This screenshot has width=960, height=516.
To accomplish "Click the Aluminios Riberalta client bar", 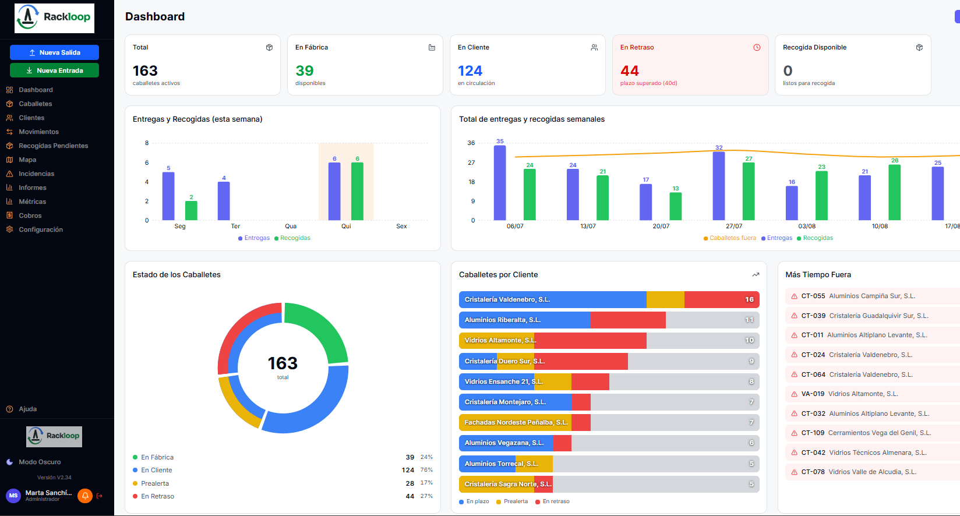I will tap(609, 320).
